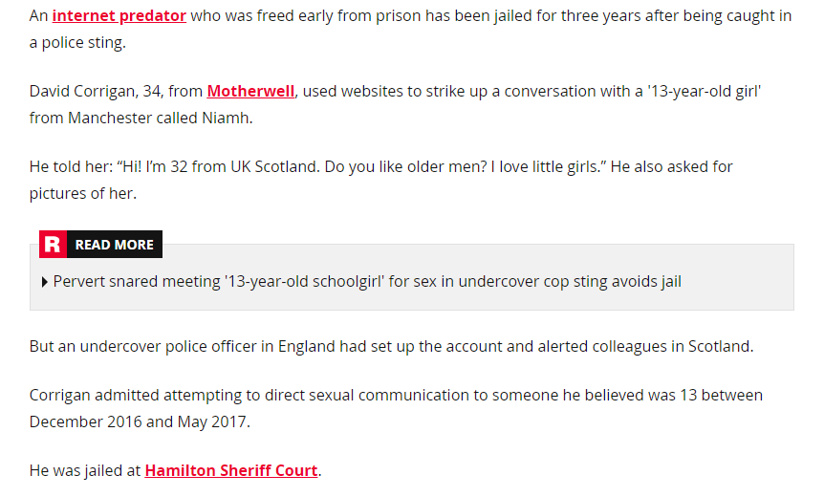This screenshot has height=497, width=824.
Task: Click the text 'Corrigan admitted attempting'
Action: click(x=129, y=395)
